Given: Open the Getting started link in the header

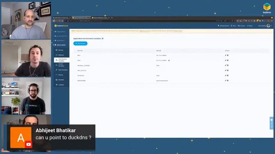Looking at the screenshot, I should pos(223,26).
